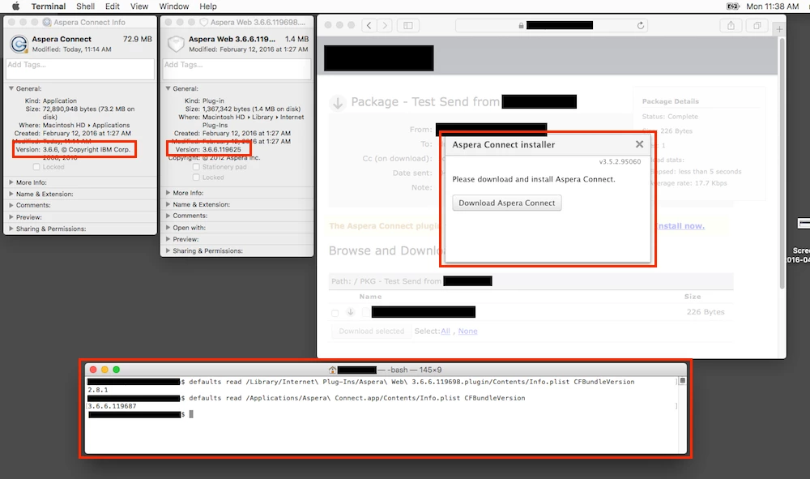Check the file row checkbox in download list

point(335,313)
